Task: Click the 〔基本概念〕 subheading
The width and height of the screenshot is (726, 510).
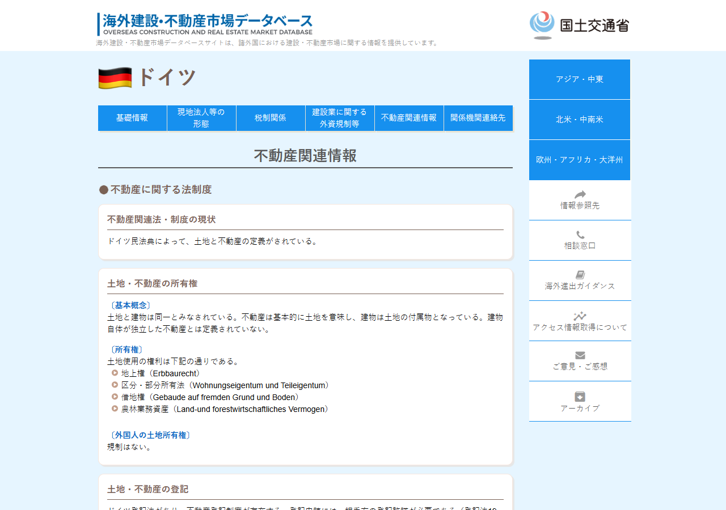Action: tap(130, 305)
